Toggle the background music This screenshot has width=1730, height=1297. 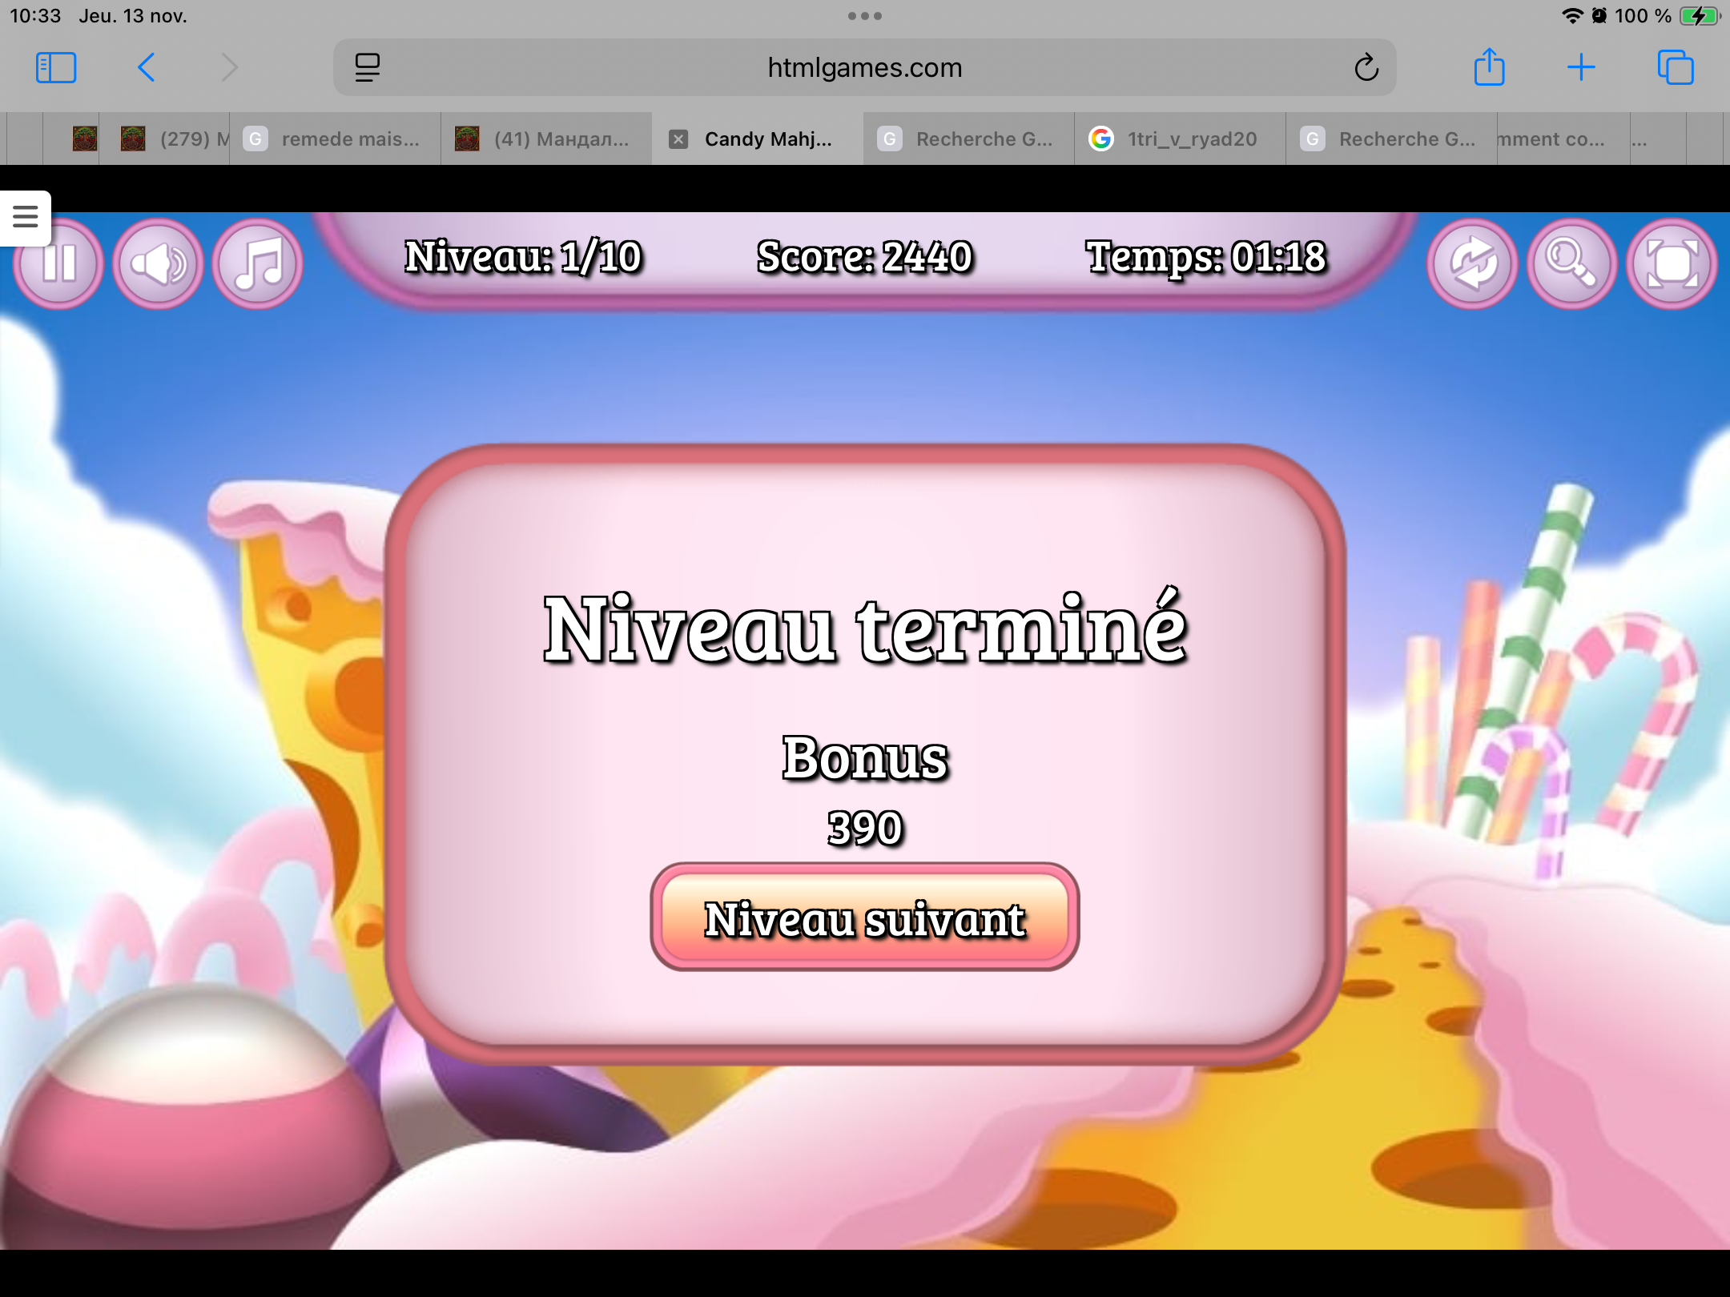258,264
